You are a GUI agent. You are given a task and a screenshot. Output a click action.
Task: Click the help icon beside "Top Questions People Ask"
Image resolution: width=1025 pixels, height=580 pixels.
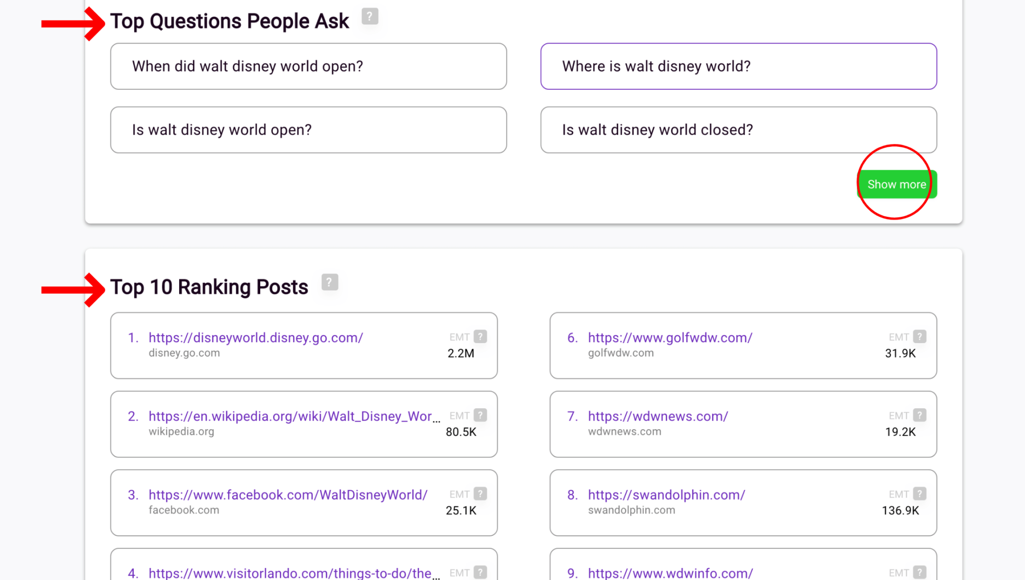tap(369, 16)
